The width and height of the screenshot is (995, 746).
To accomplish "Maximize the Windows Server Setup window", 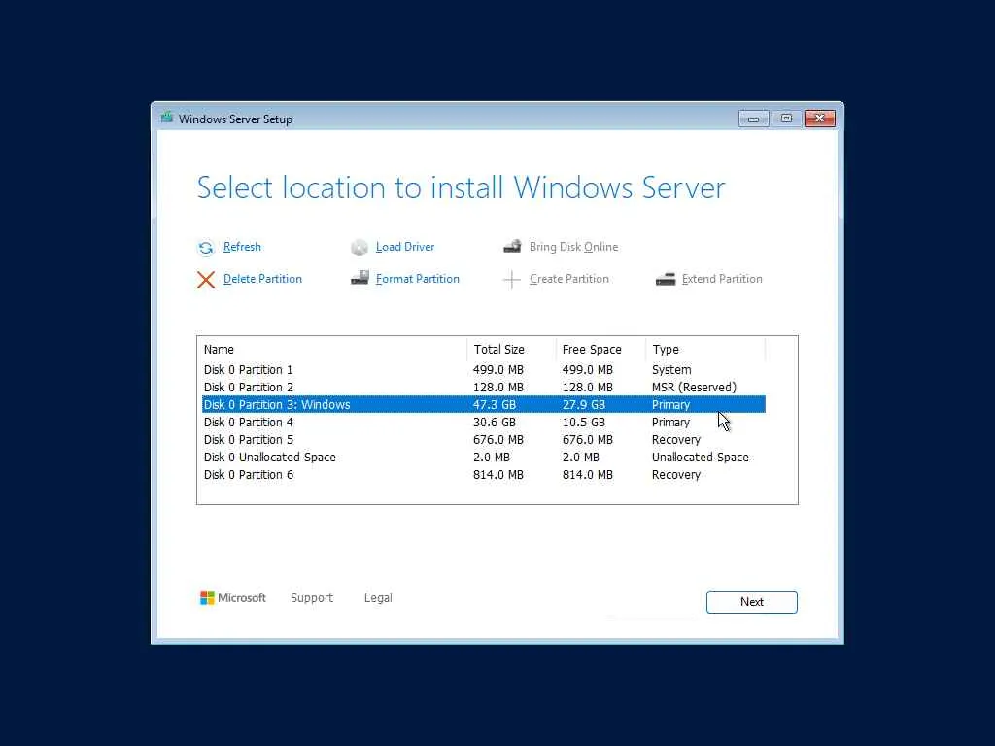I will click(786, 119).
